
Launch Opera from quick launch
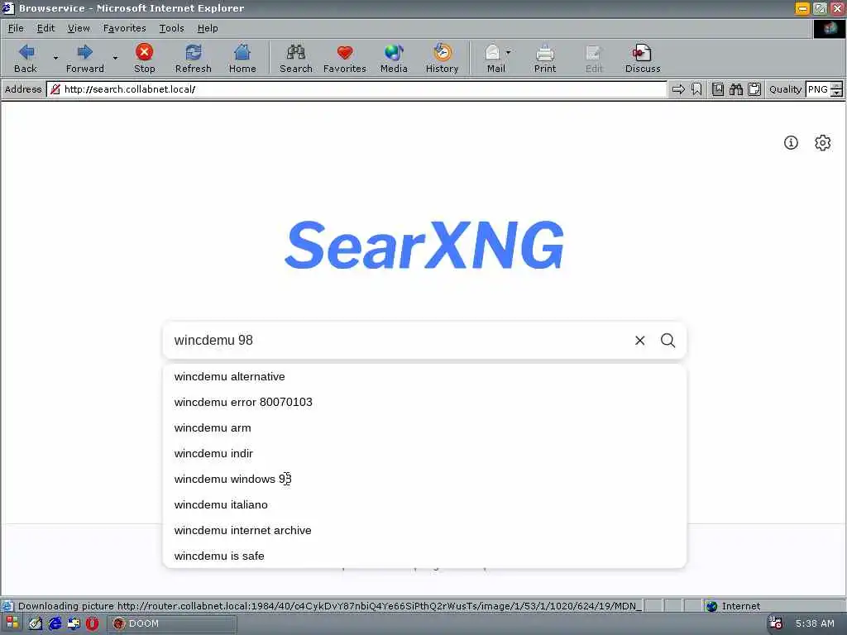93,623
